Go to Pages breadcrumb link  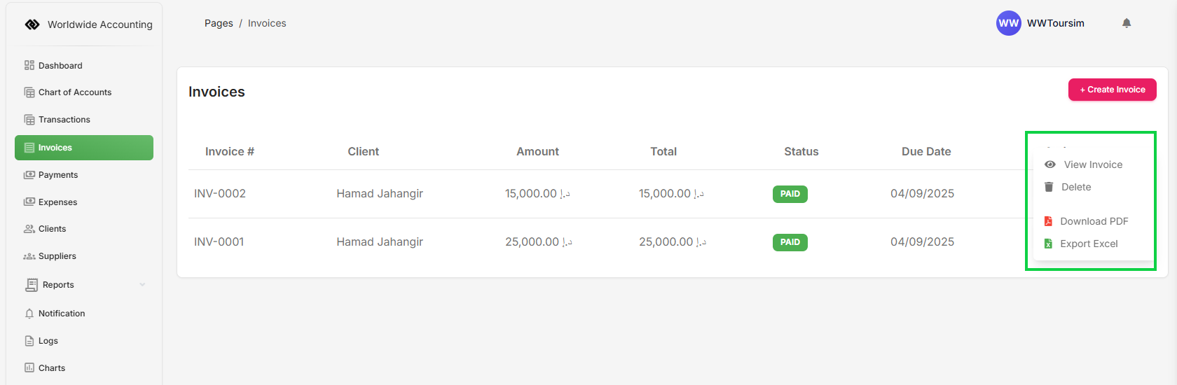(x=219, y=23)
